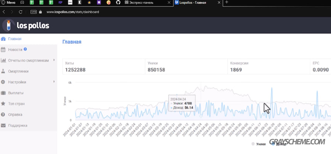Toggle the Уники series in chart legend

[x=258, y=144]
